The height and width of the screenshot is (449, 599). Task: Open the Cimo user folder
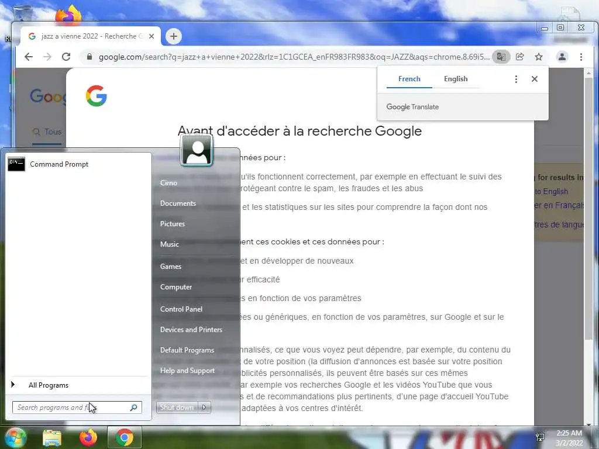click(x=168, y=183)
